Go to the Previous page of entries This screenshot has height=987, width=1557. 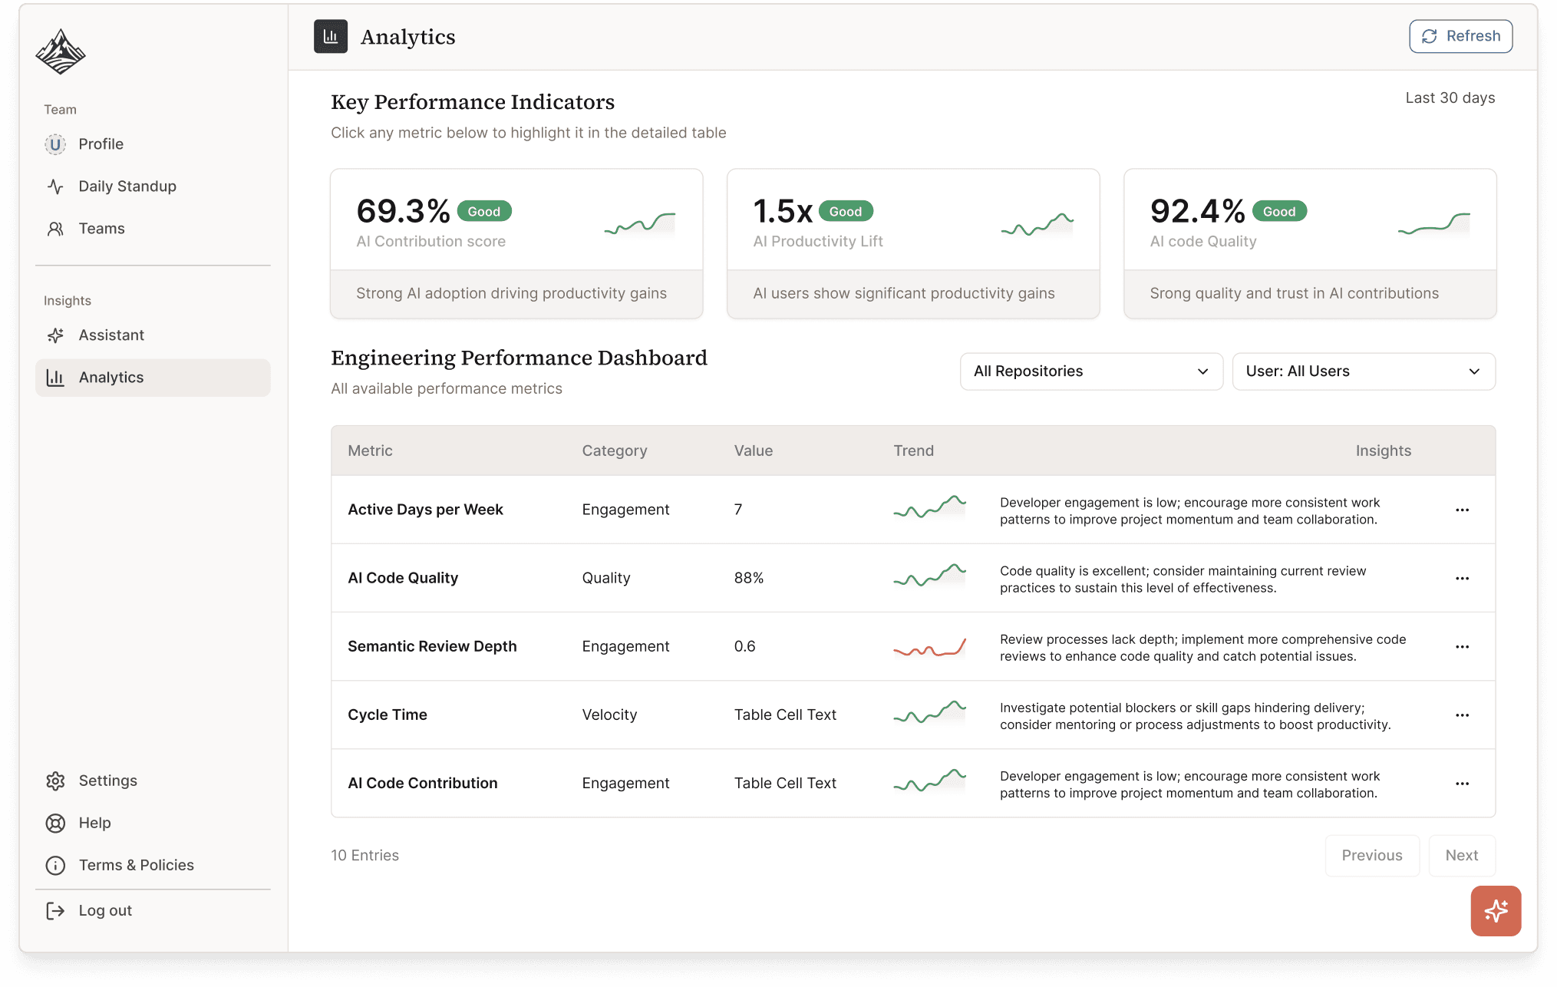pyautogui.click(x=1371, y=855)
